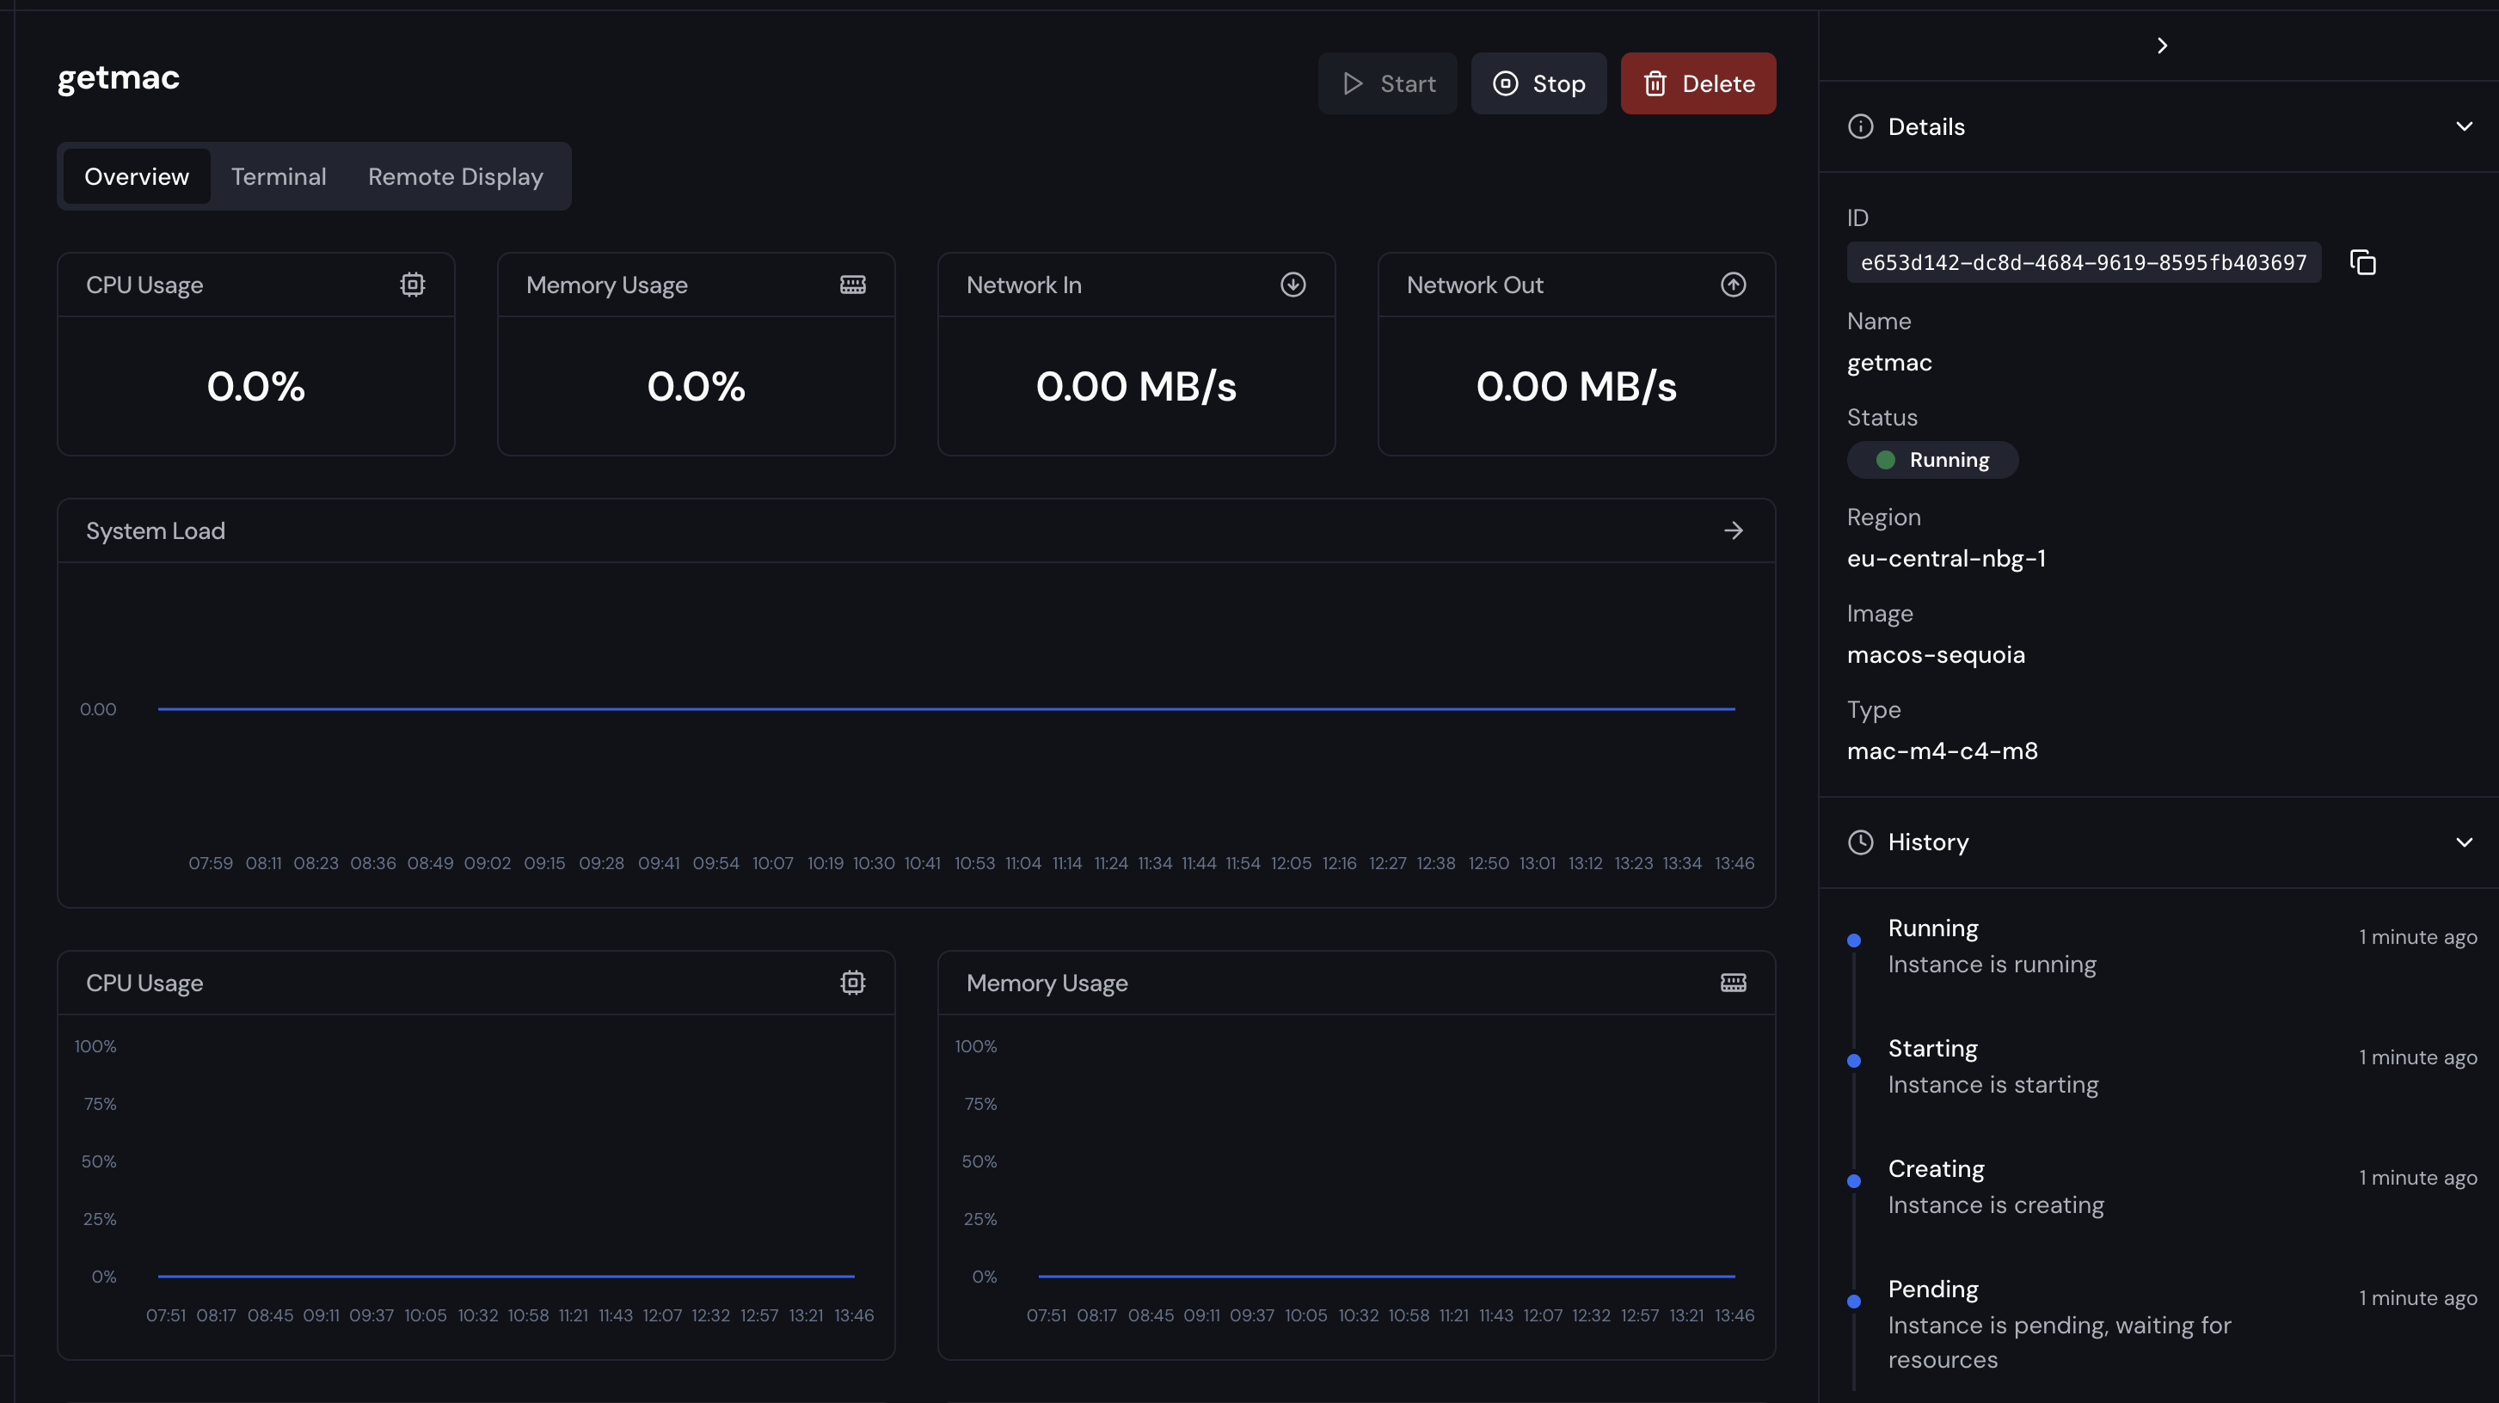
Task: Open System Load details via the arrow icon
Action: (x=1734, y=530)
